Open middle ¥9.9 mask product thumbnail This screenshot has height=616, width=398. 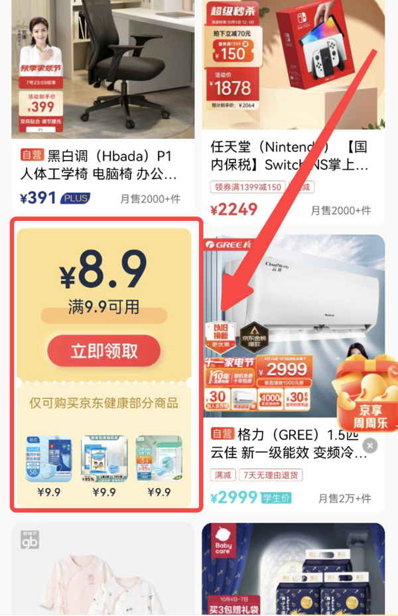pos(104,459)
